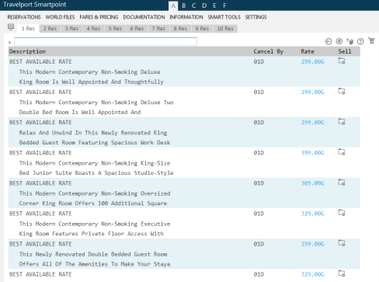Open the SETTINGS menu
Screen dimensions: 379x282
(x=256, y=17)
